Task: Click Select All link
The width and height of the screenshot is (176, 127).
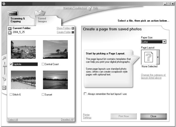Action: tap(13, 120)
